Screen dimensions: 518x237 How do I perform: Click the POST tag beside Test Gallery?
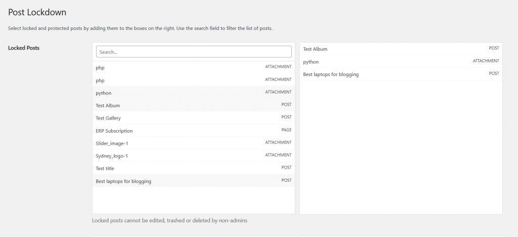(286, 117)
